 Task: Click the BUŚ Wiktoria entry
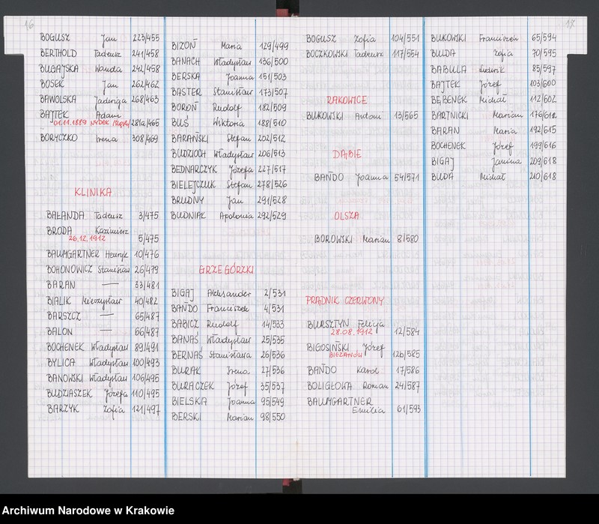pyautogui.click(x=230, y=123)
